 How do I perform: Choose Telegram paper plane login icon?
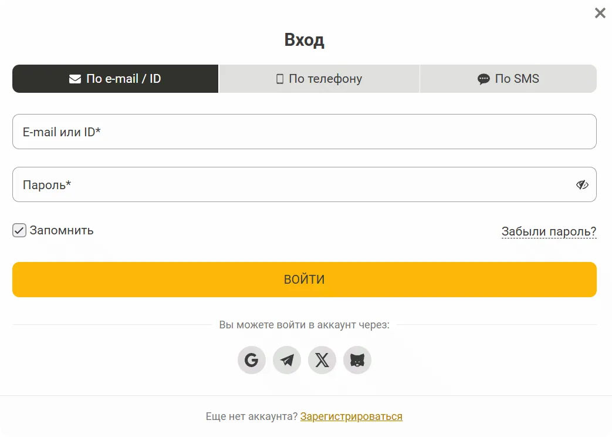click(x=287, y=360)
